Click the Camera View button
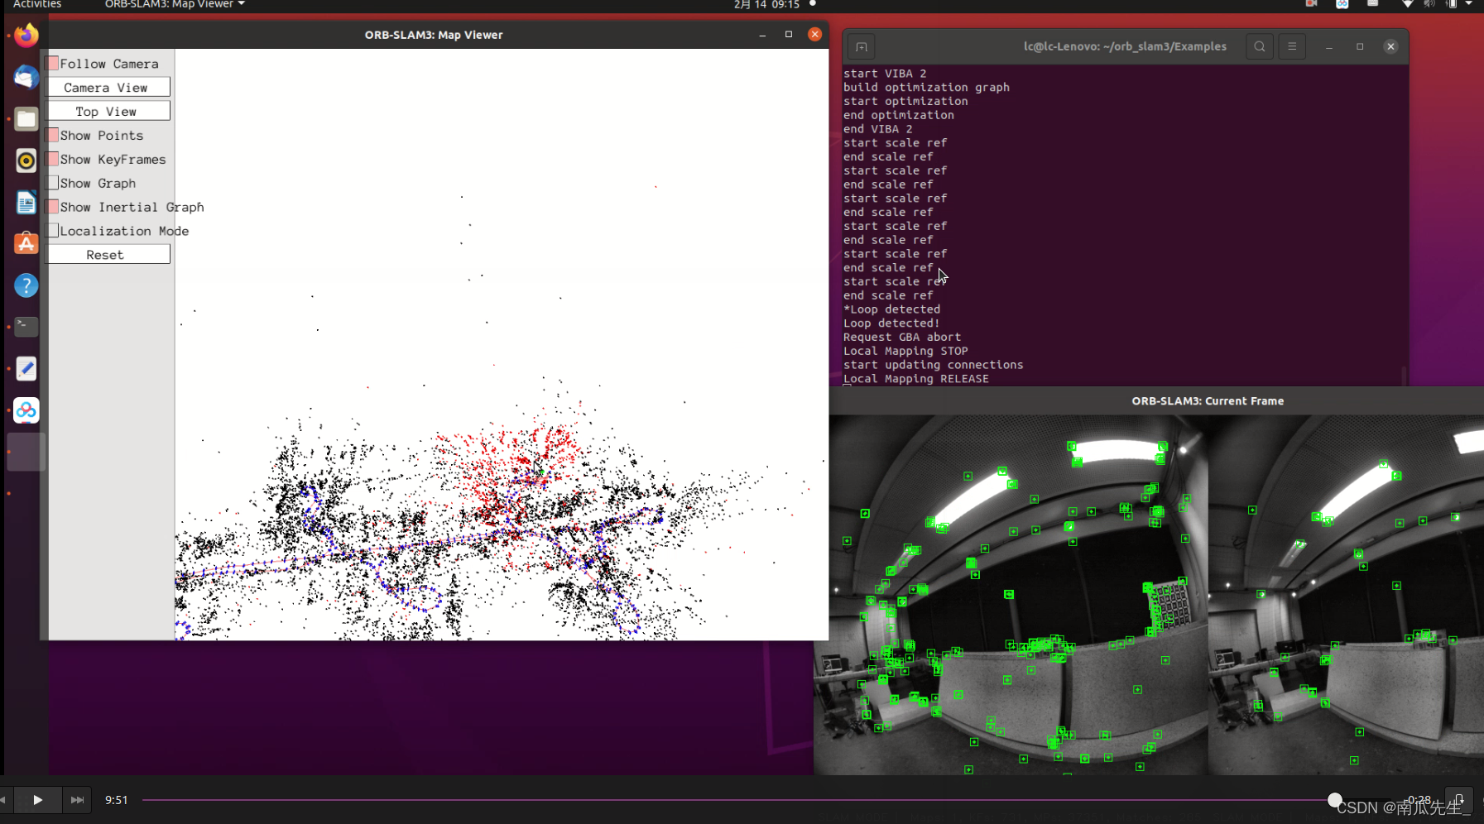Viewport: 1484px width, 824px height. (108, 88)
